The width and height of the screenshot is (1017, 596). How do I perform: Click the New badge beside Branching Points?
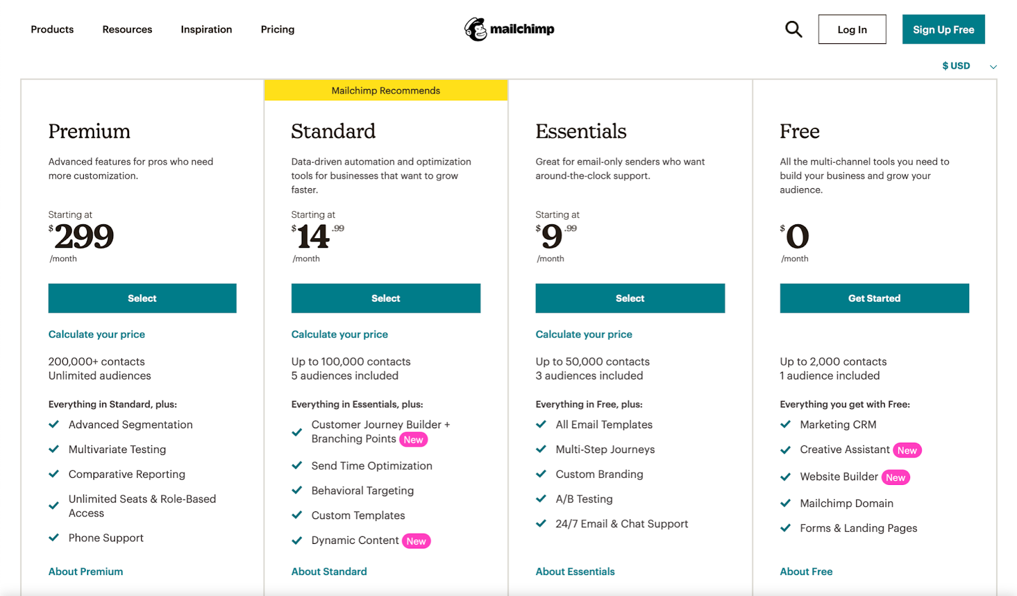pos(413,440)
